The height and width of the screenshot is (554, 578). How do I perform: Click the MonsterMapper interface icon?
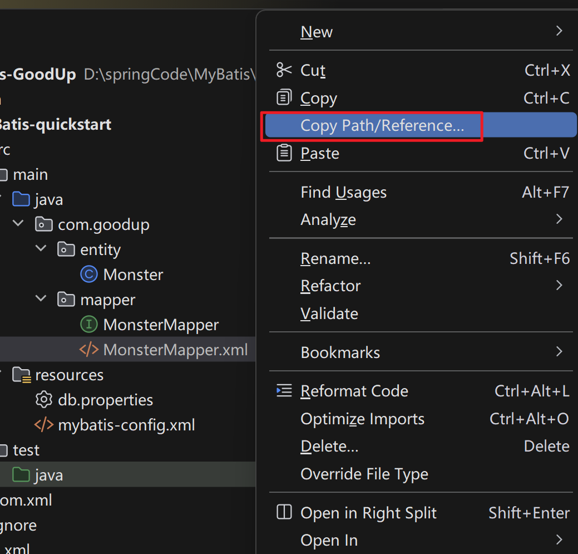[88, 325]
